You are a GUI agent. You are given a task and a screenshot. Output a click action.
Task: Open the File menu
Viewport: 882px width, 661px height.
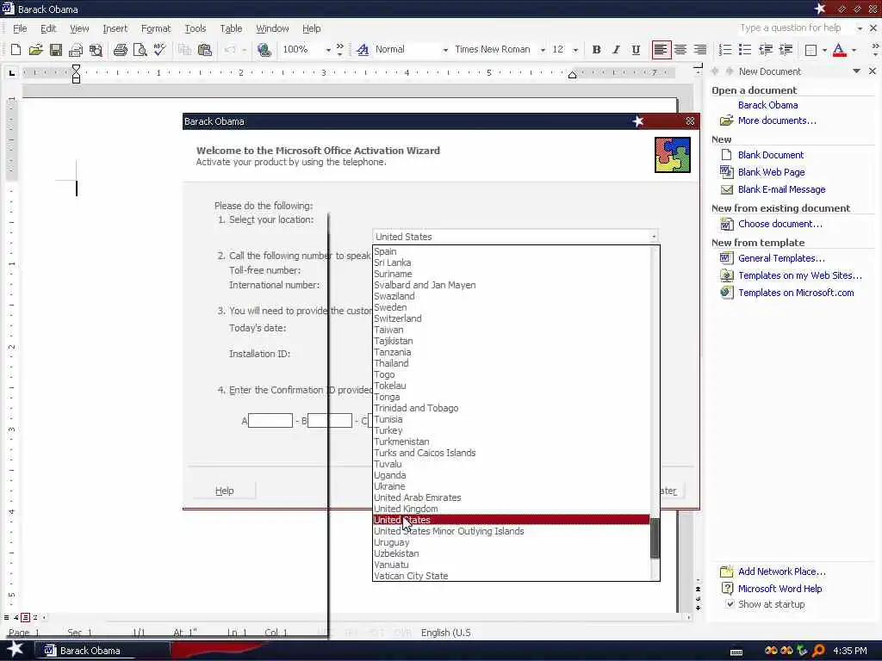point(20,28)
